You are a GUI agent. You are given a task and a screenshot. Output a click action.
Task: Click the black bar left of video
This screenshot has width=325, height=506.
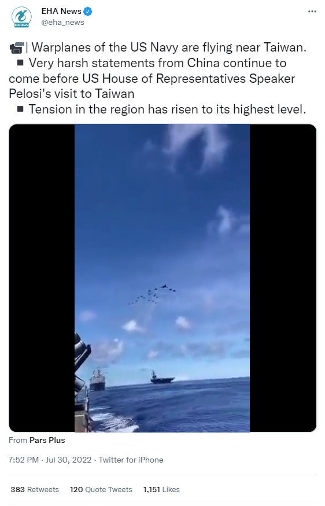click(42, 278)
